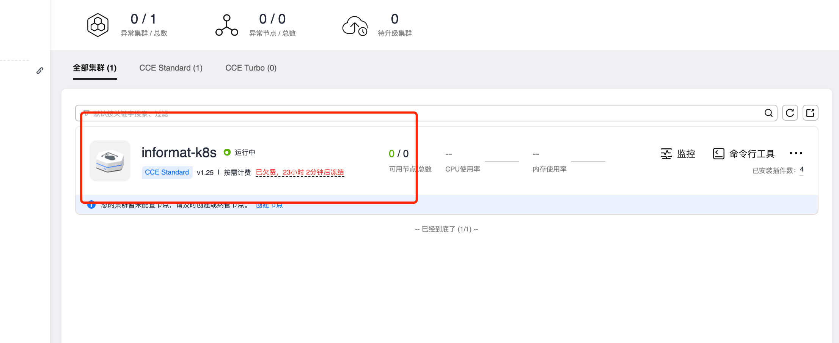The height and width of the screenshot is (343, 839).
Task: Select the CCE Turbo (0) tab
Action: [x=251, y=68]
